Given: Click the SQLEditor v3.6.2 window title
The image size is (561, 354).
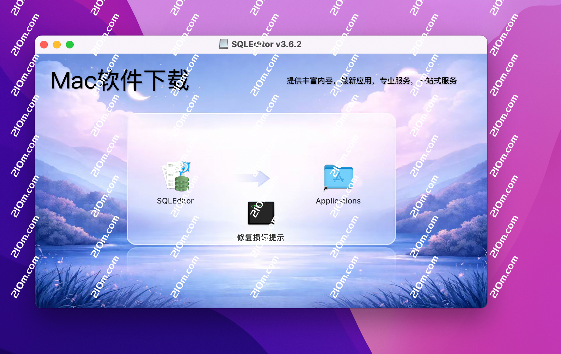Looking at the screenshot, I should (x=266, y=44).
